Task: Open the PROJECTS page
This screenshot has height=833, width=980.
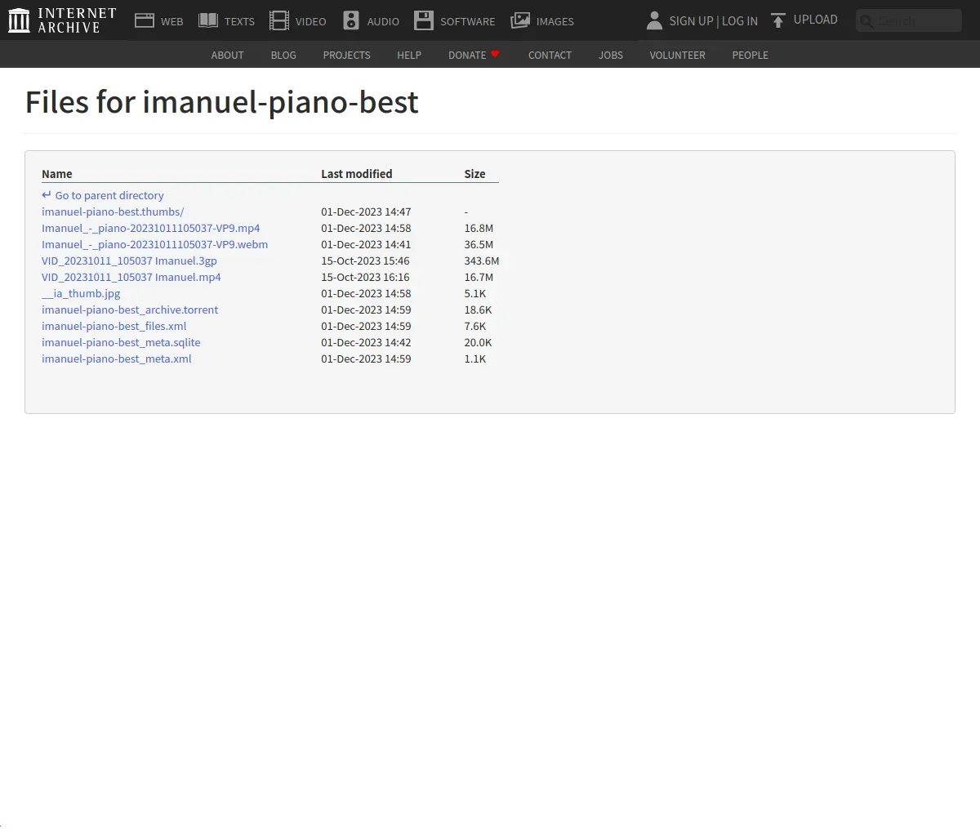Action: (x=346, y=55)
